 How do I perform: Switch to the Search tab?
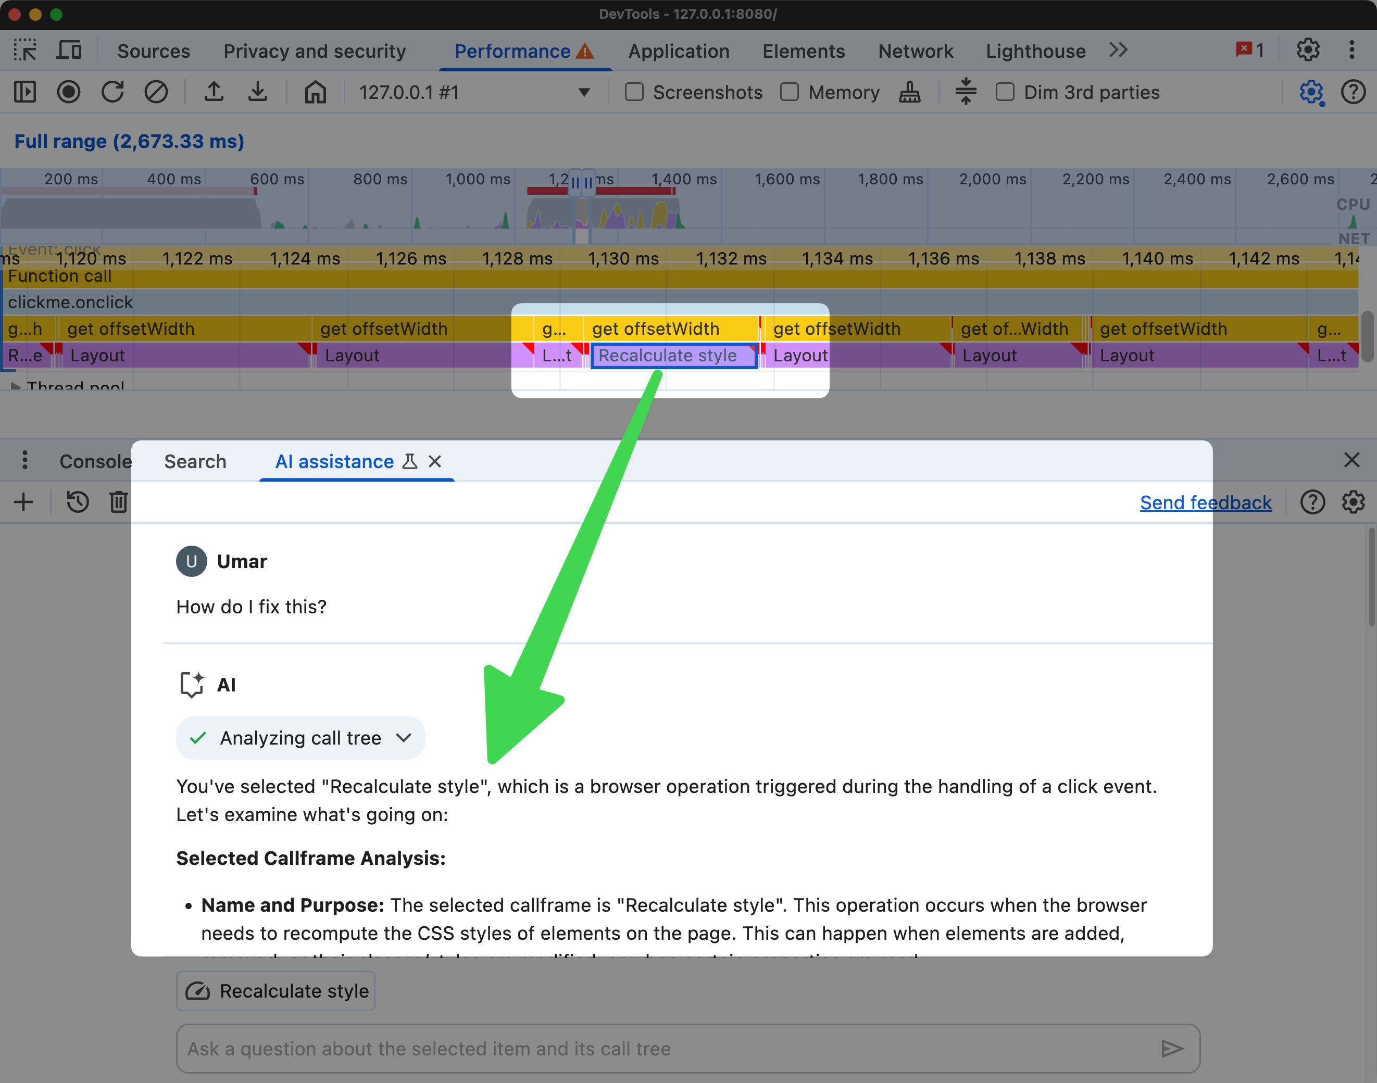tap(194, 460)
